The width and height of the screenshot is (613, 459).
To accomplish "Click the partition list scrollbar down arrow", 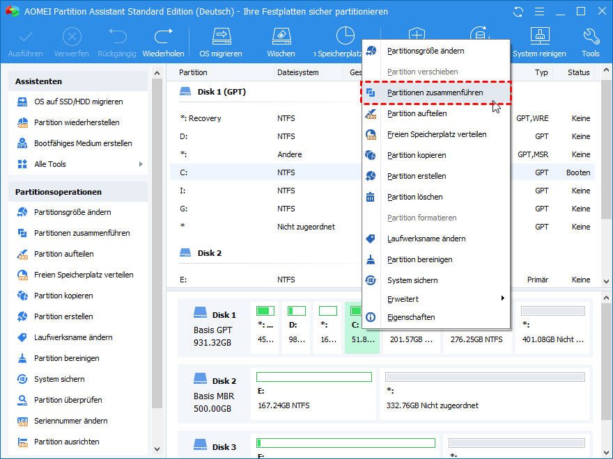I will coord(606,282).
